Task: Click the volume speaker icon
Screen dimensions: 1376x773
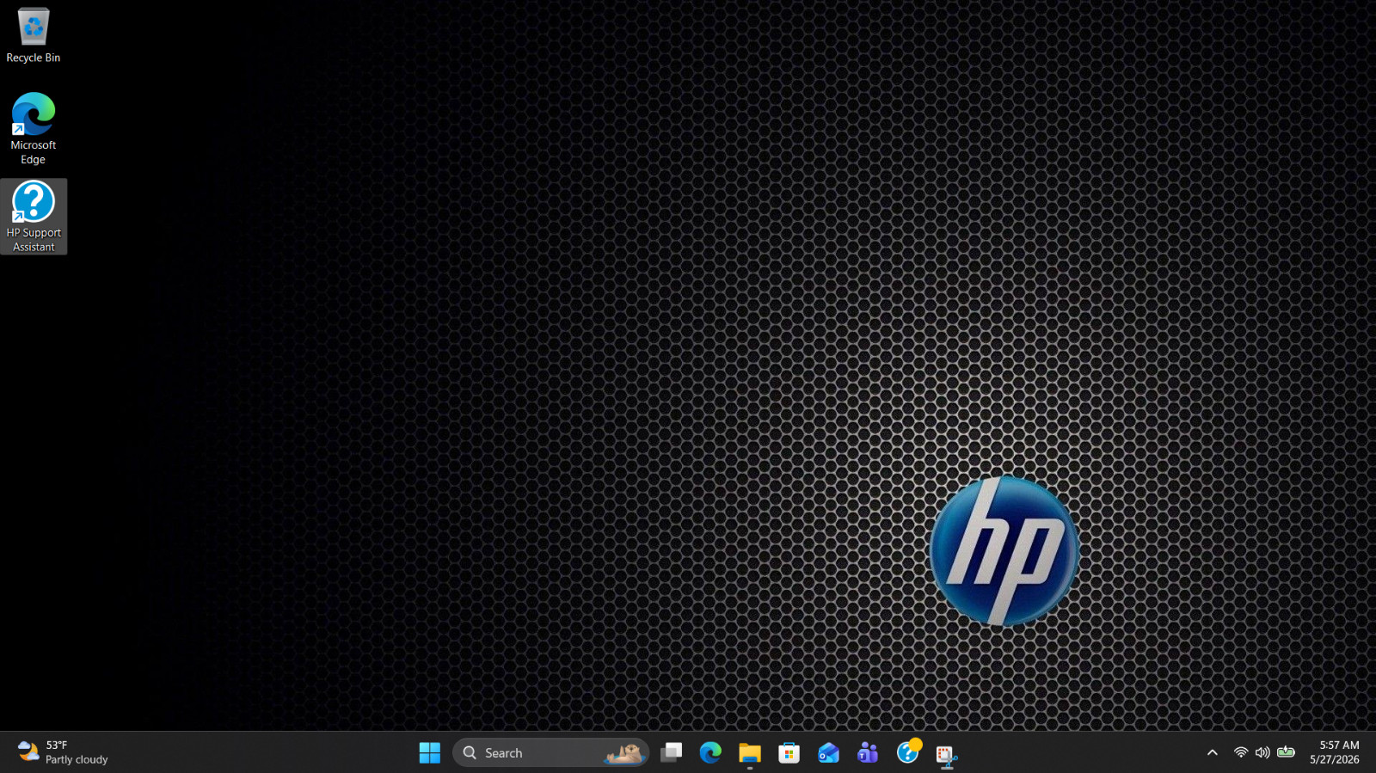Action: click(1262, 752)
